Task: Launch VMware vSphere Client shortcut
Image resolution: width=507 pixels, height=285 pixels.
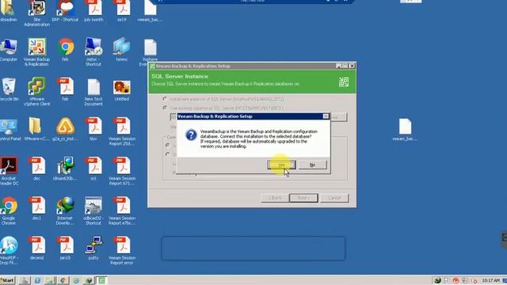Action: [x=37, y=92]
